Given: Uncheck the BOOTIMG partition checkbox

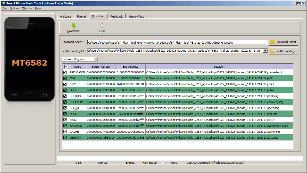Looking at the screenshot, I should pyautogui.click(x=65, y=96).
